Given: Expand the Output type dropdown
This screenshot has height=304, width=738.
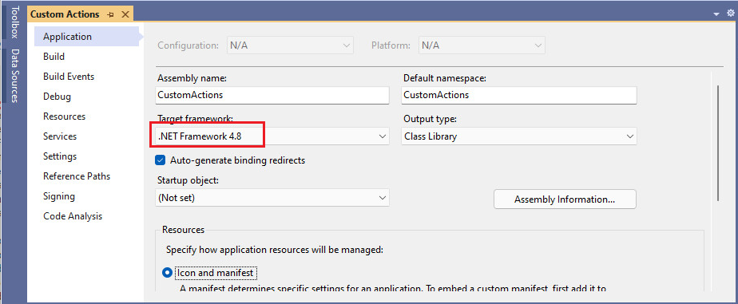Looking at the screenshot, I should (x=519, y=136).
